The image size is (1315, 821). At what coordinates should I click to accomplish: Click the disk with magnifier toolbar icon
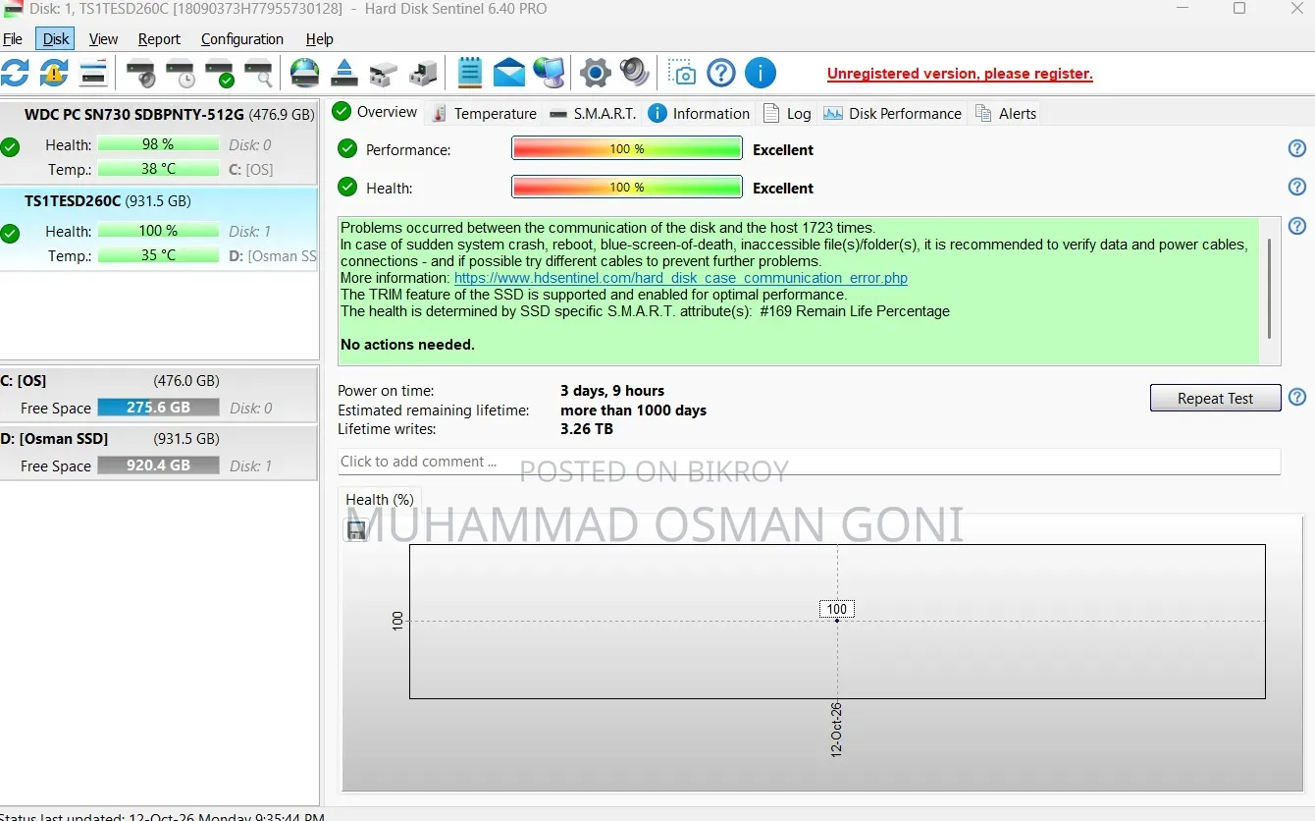click(x=258, y=73)
